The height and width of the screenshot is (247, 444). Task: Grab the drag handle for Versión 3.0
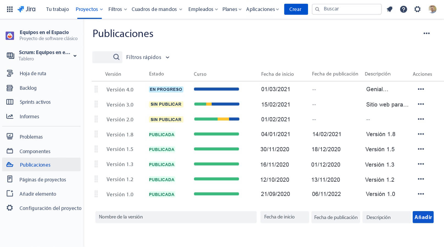(x=96, y=104)
